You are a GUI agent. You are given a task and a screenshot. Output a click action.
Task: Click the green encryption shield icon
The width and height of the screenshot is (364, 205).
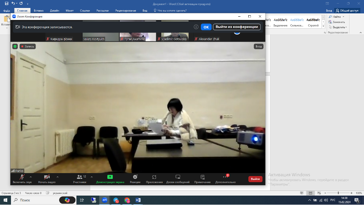15,46
